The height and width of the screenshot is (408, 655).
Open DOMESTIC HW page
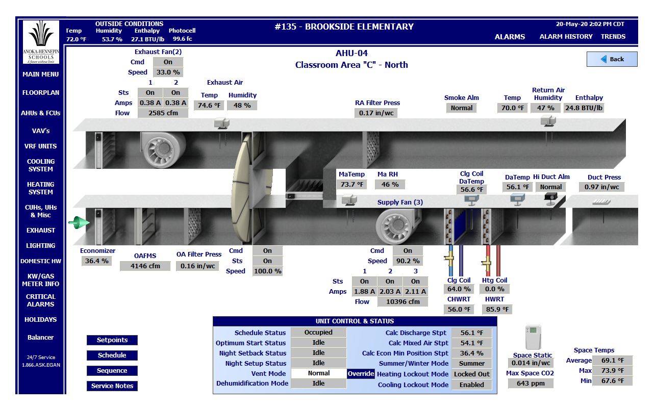click(41, 261)
